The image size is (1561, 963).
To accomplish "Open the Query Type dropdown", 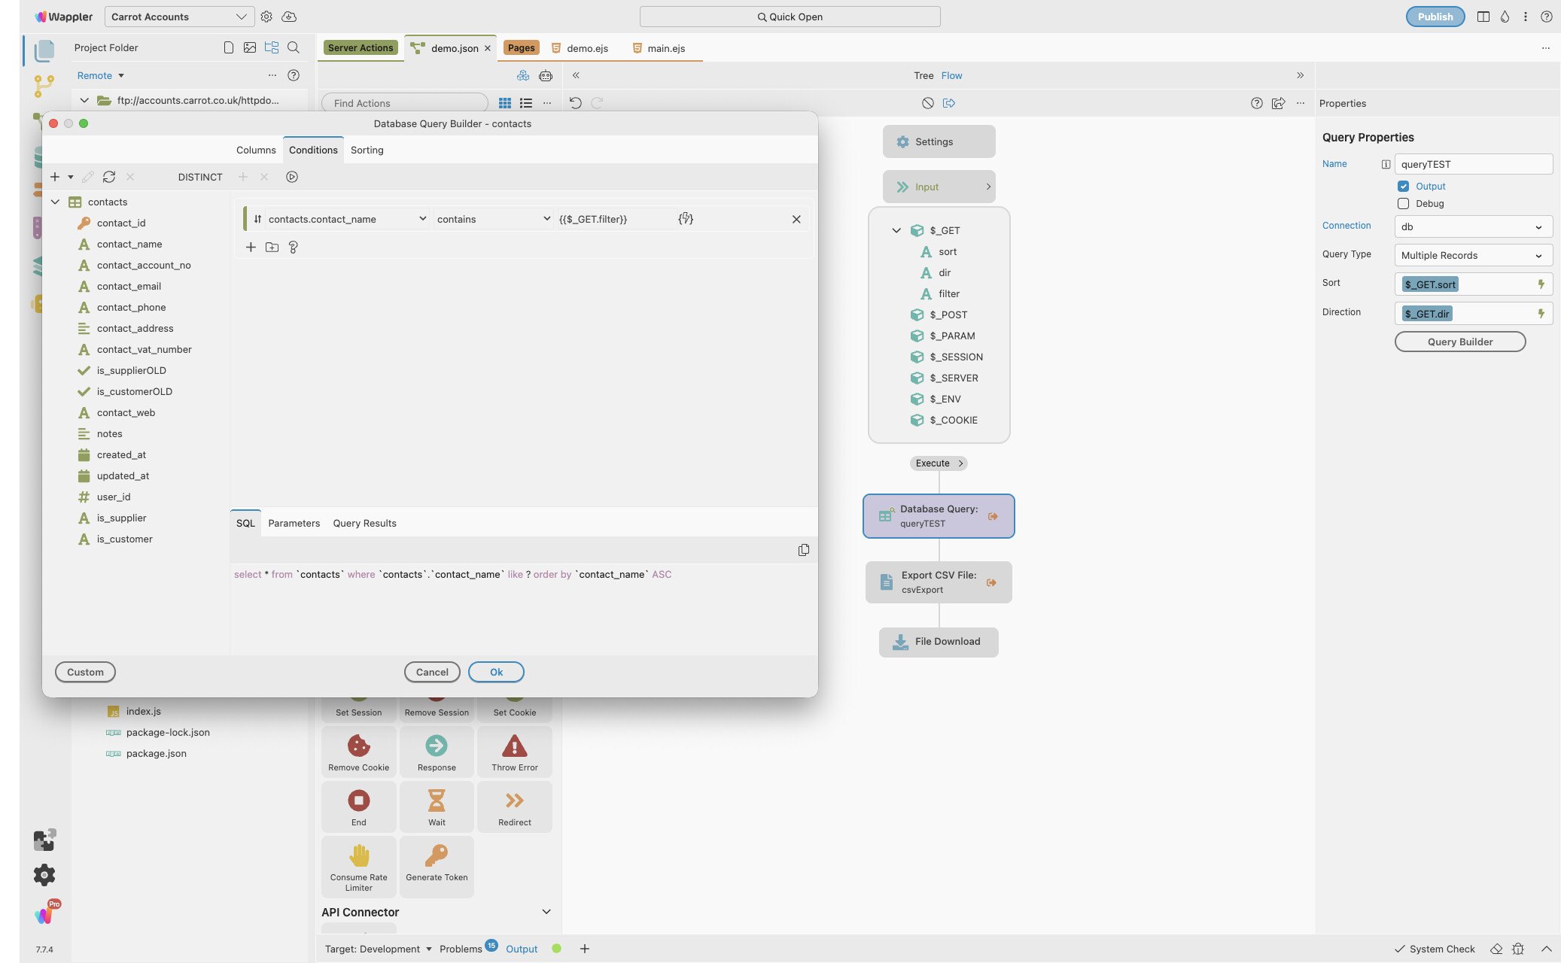I will (x=1472, y=255).
